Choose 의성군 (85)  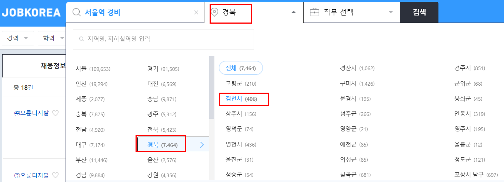click(x=354, y=160)
